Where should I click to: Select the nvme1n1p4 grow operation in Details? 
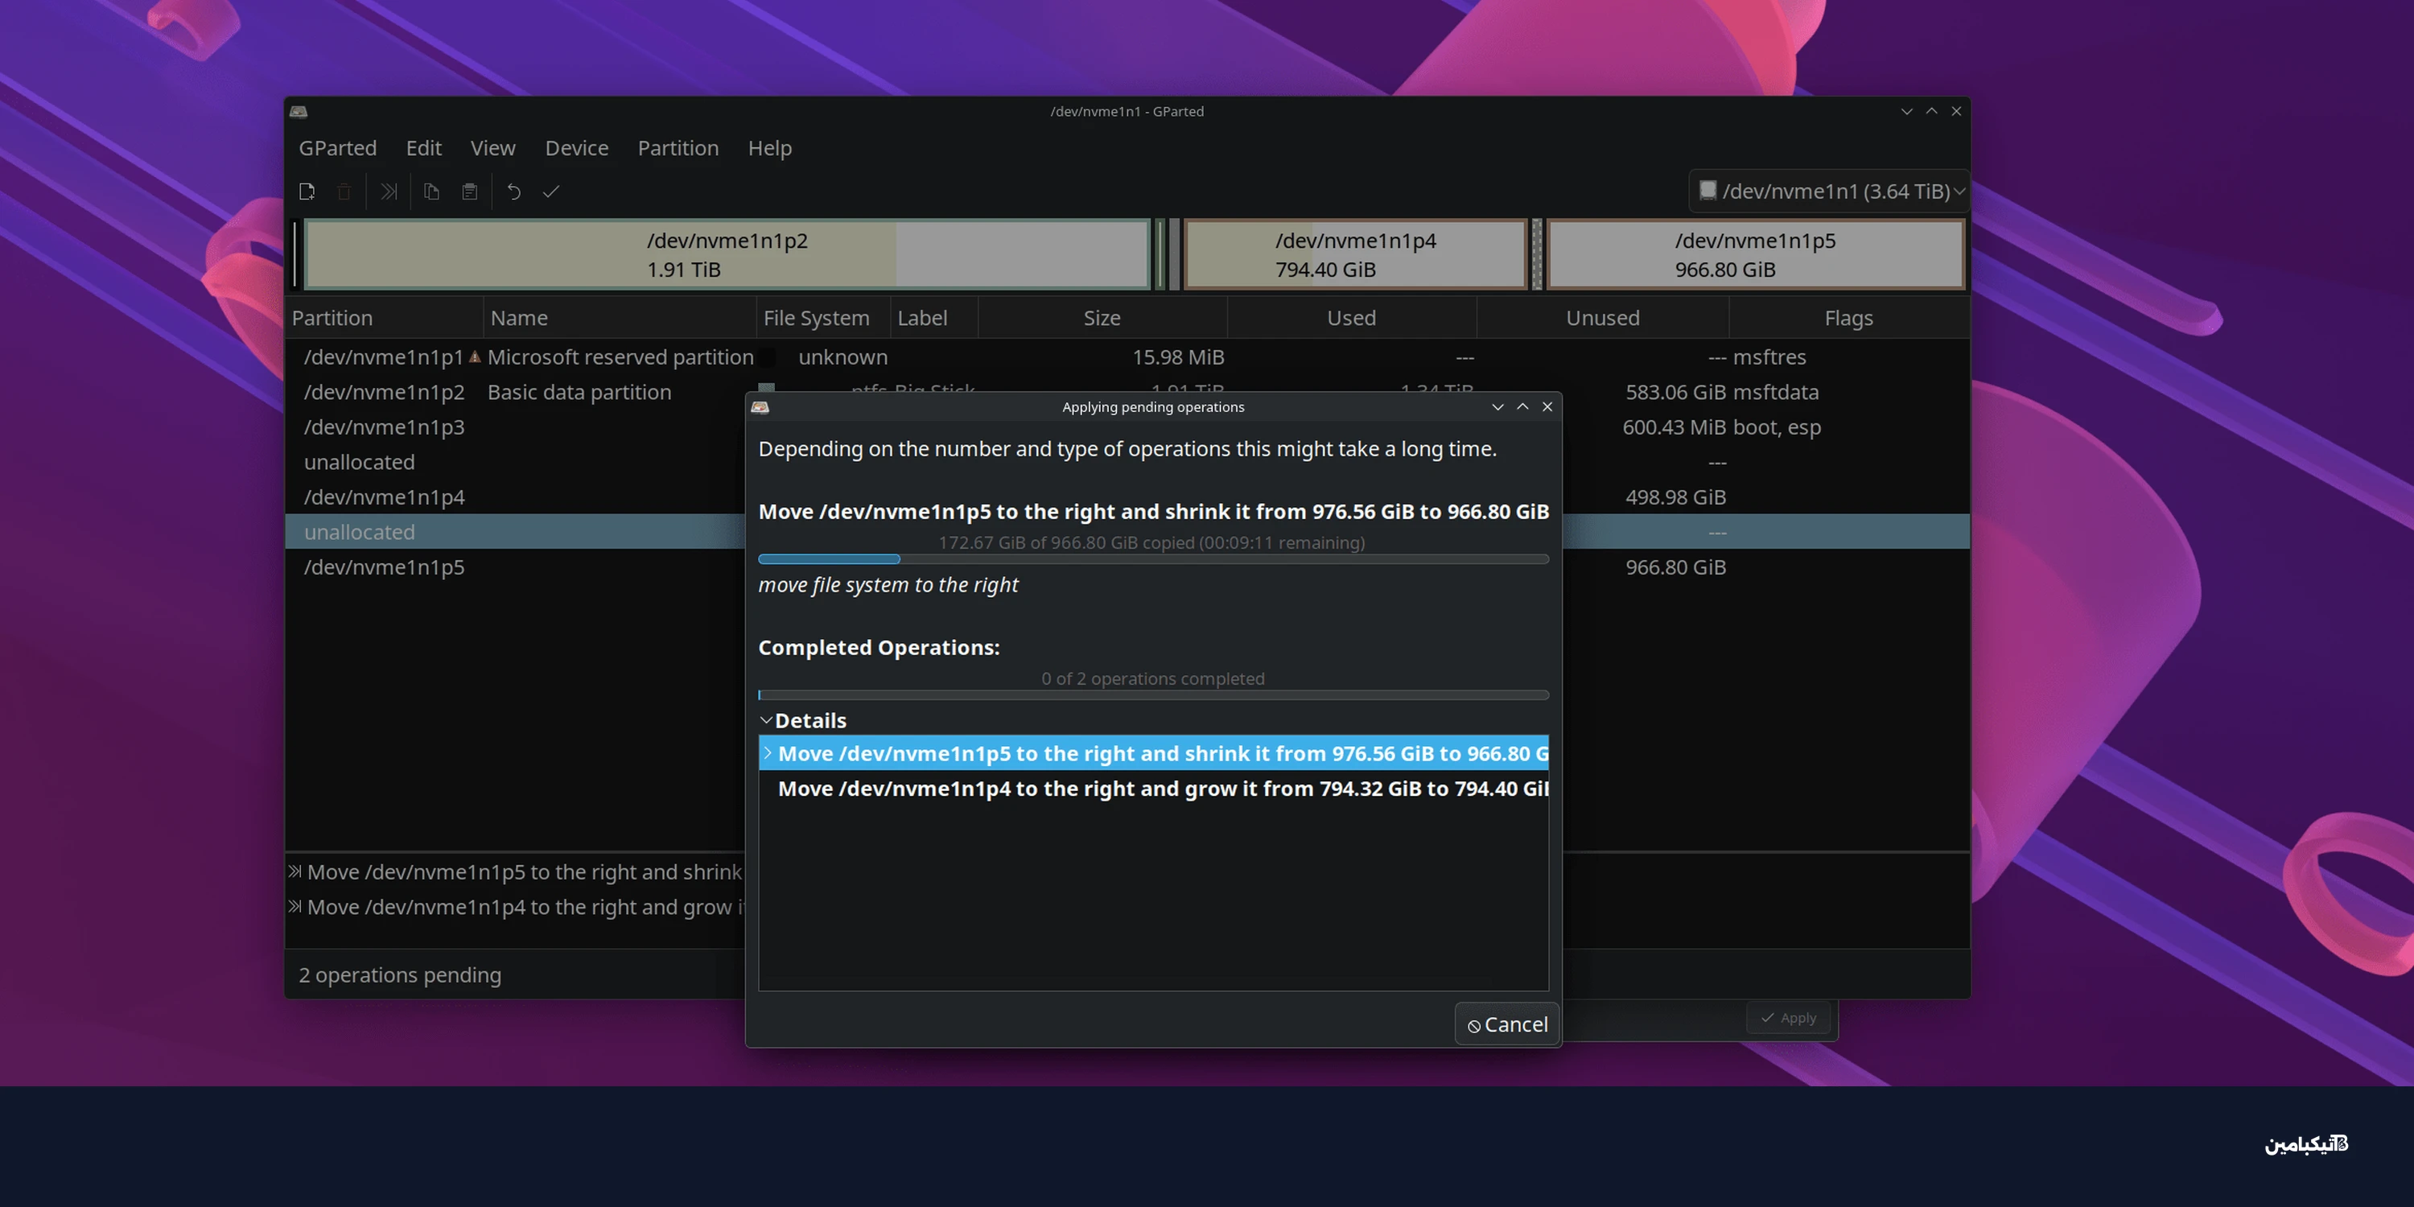pyautogui.click(x=1152, y=788)
